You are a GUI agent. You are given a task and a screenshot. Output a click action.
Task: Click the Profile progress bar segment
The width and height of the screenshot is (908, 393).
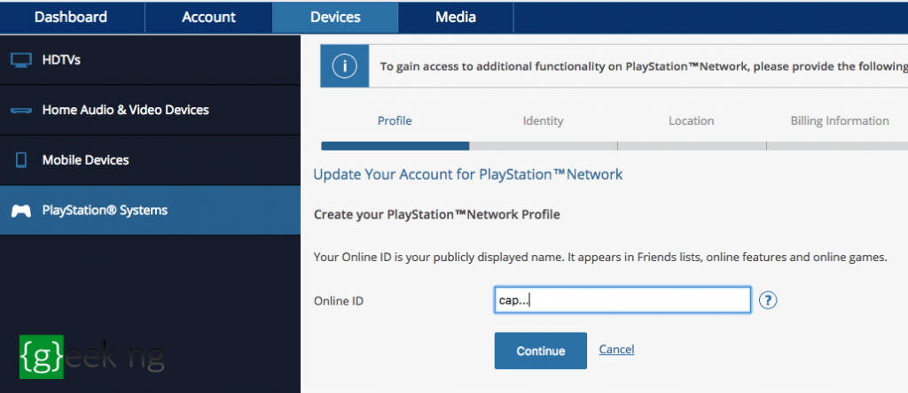[x=395, y=146]
